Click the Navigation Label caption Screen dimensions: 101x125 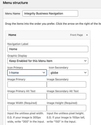18,44
